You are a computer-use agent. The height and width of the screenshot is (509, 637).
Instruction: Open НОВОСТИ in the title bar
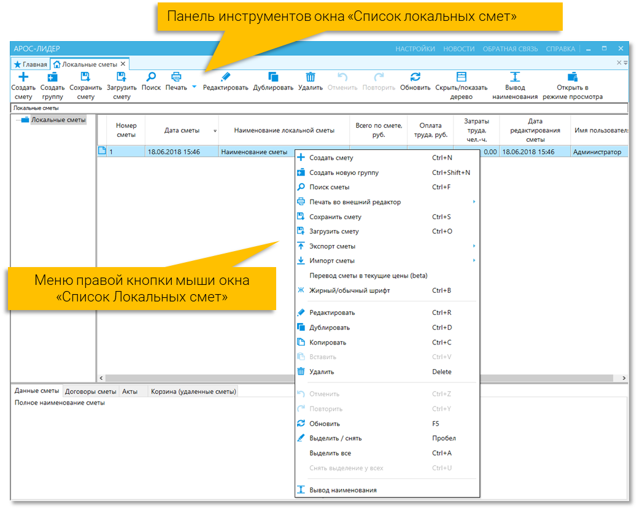tap(458, 49)
